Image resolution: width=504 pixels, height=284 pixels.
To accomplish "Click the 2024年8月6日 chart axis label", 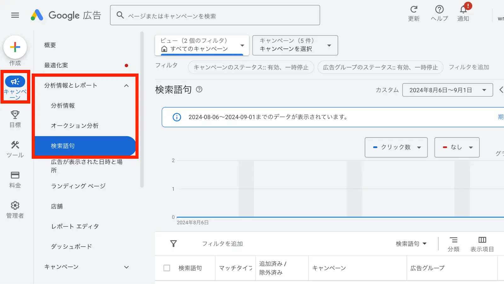I will coord(192,223).
